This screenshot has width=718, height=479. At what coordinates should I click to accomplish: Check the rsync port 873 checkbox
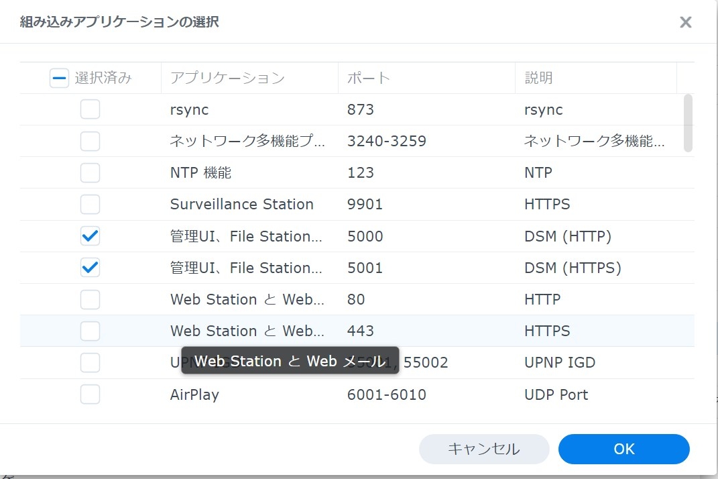pyautogui.click(x=90, y=109)
